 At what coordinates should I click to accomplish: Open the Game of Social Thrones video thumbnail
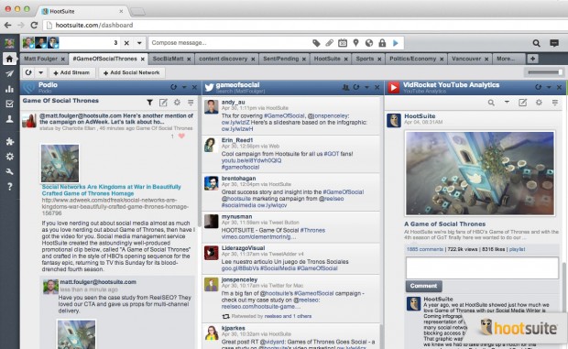tap(480, 173)
